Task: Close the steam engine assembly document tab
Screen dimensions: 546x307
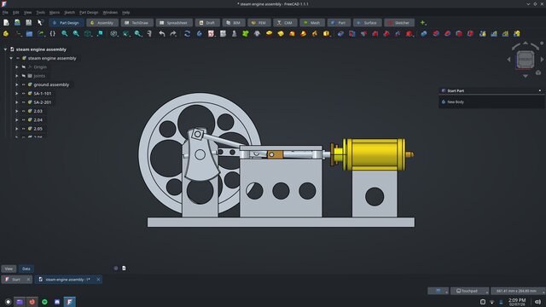Action: [x=99, y=280]
